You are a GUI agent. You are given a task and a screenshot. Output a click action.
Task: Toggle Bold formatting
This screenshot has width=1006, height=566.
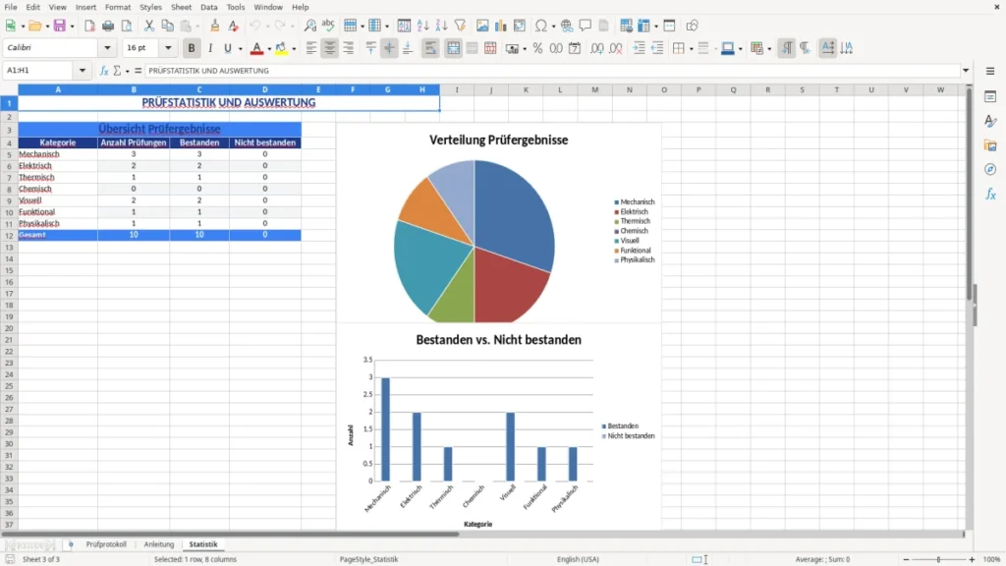click(x=192, y=48)
